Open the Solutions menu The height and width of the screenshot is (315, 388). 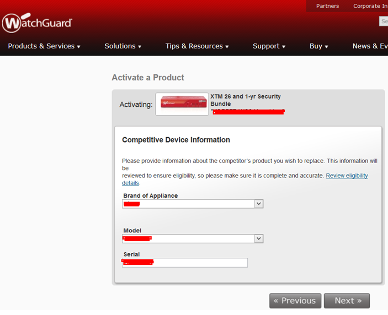click(x=123, y=46)
